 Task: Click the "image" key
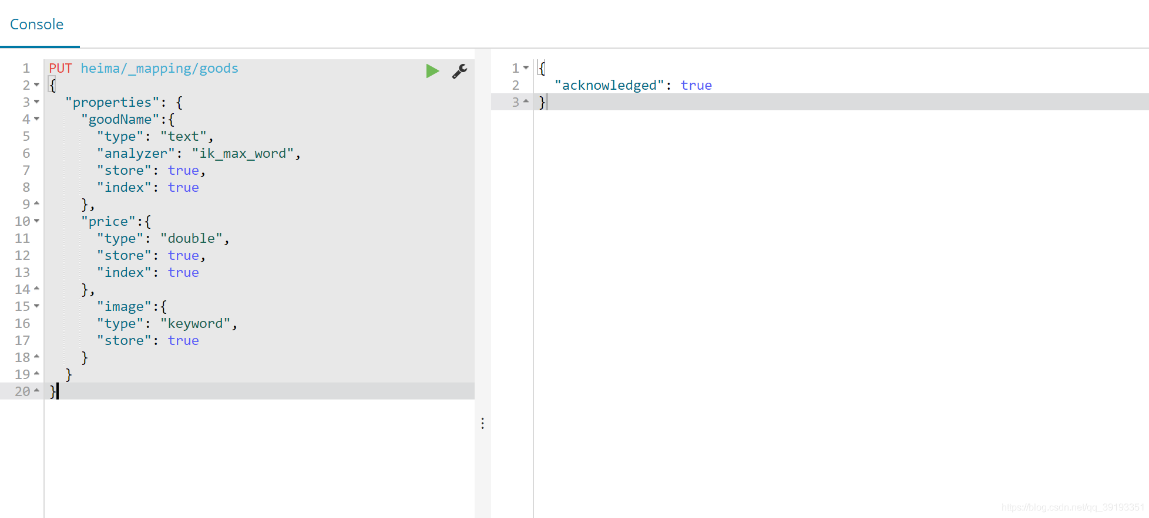point(124,306)
